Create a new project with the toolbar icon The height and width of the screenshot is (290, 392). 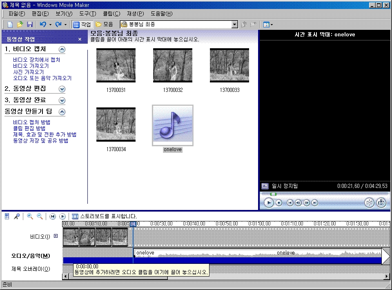point(10,24)
